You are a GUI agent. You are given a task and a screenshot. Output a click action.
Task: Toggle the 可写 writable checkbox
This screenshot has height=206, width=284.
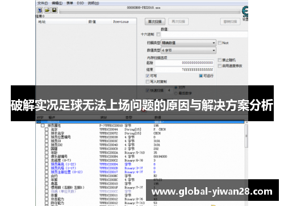148,76
